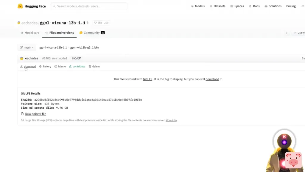
Task: Click the '#1405 new model' commit message
Action: click(55, 58)
